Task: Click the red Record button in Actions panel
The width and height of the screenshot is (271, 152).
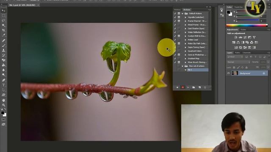Action: coord(183,87)
